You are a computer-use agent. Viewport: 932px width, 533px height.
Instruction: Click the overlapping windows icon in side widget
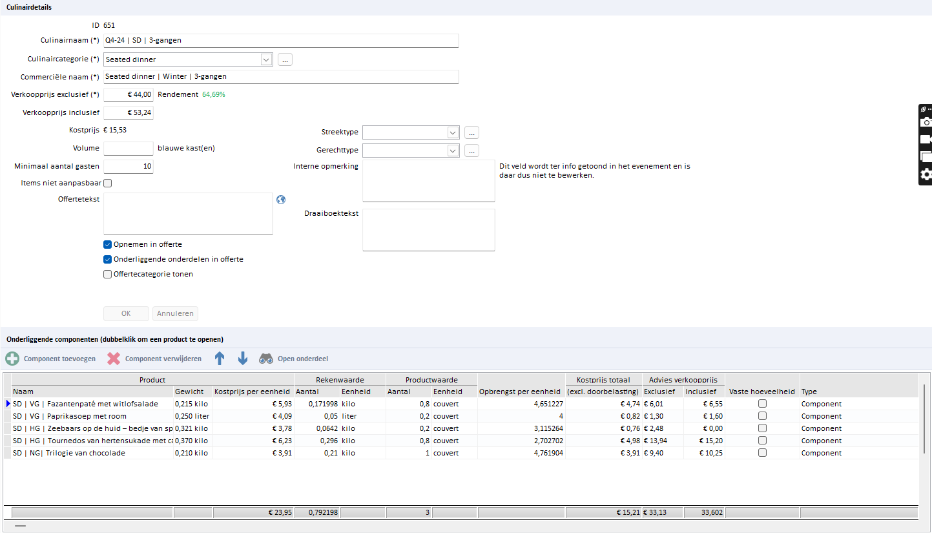(x=926, y=156)
